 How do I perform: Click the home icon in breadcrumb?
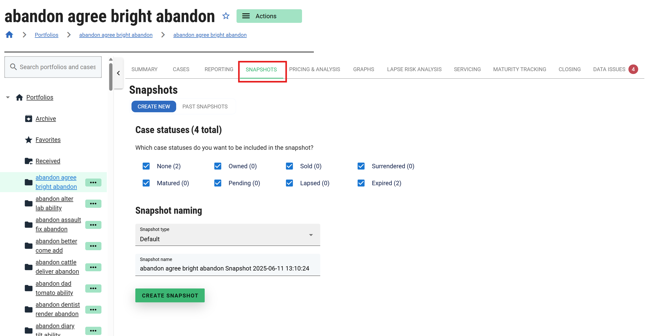point(9,35)
